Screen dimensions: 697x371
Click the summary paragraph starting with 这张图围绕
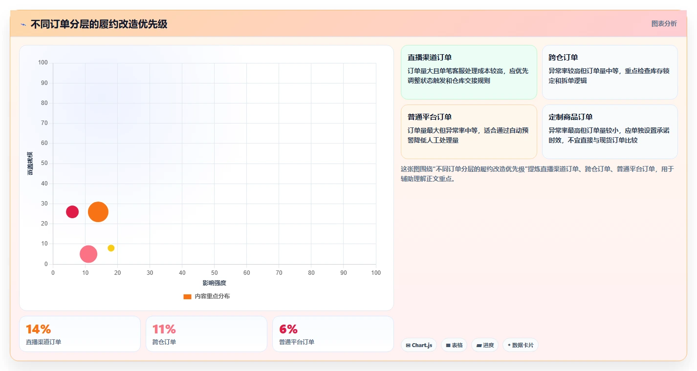[x=538, y=174]
